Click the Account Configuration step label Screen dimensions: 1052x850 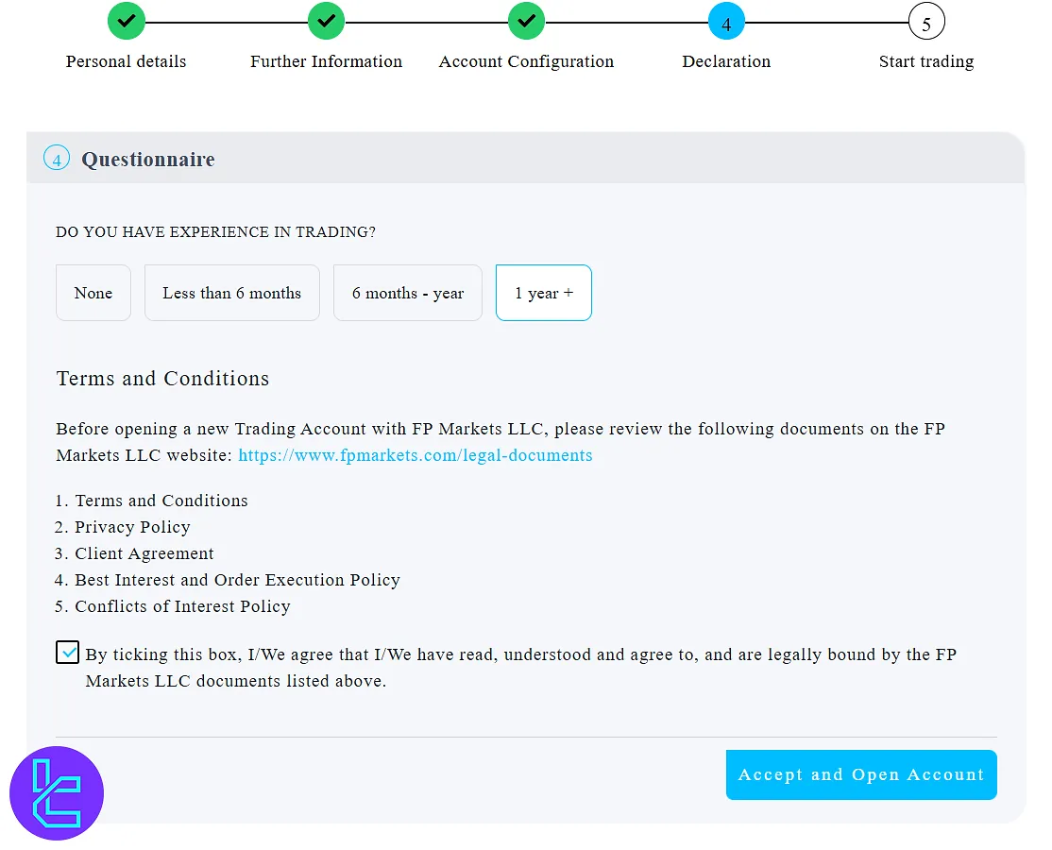point(526,61)
